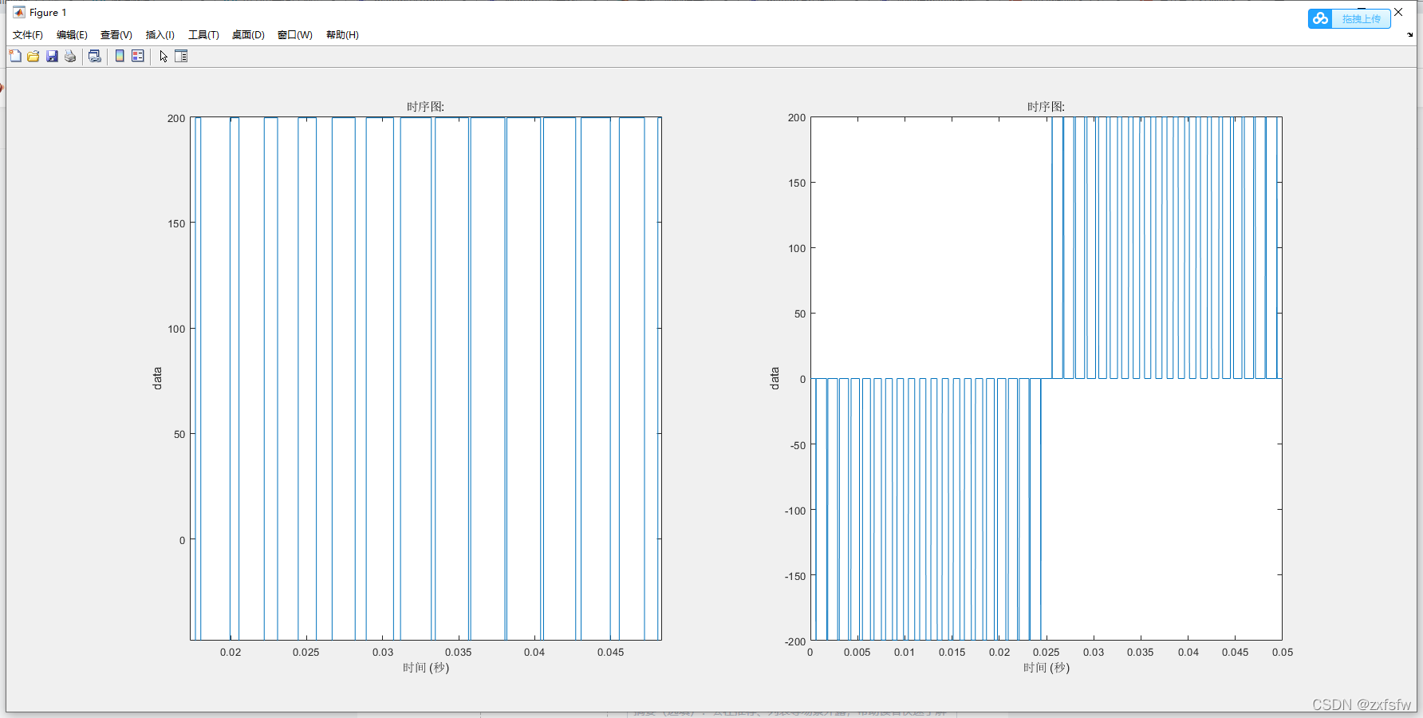Select the right plot's 时序图 title
The height and width of the screenshot is (718, 1423).
pos(1047,107)
